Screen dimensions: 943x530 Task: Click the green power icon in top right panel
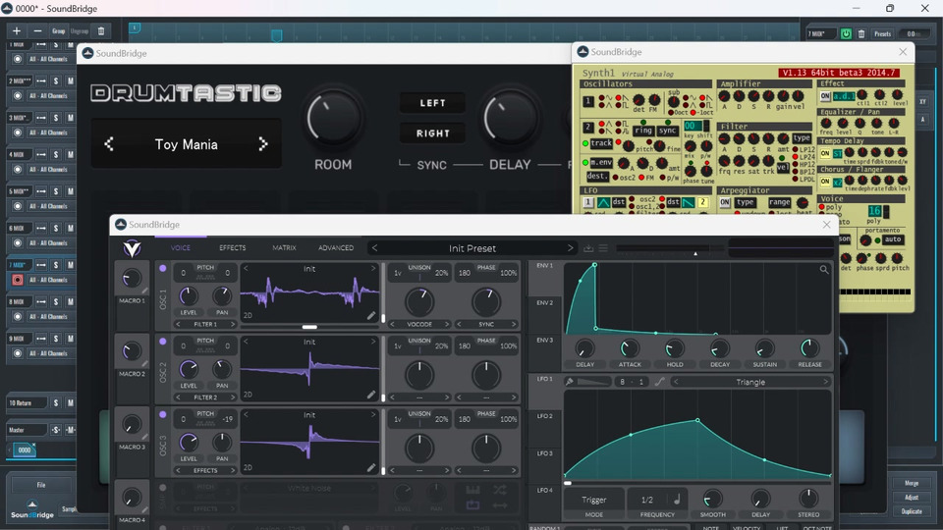[x=846, y=33]
